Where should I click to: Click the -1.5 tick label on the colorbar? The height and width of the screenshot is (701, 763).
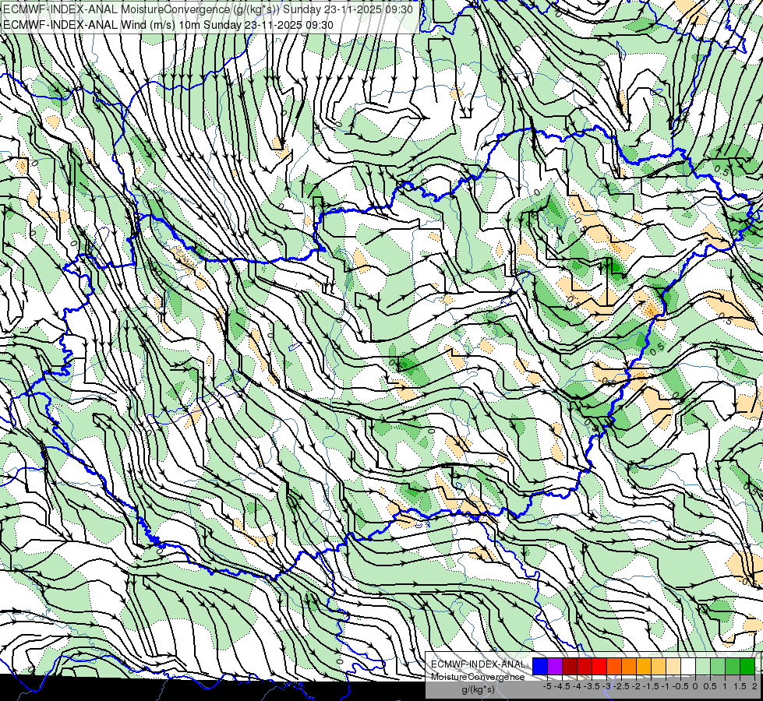(651, 686)
